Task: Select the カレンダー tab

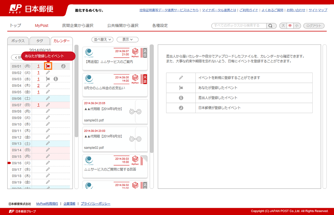Action: point(61,41)
